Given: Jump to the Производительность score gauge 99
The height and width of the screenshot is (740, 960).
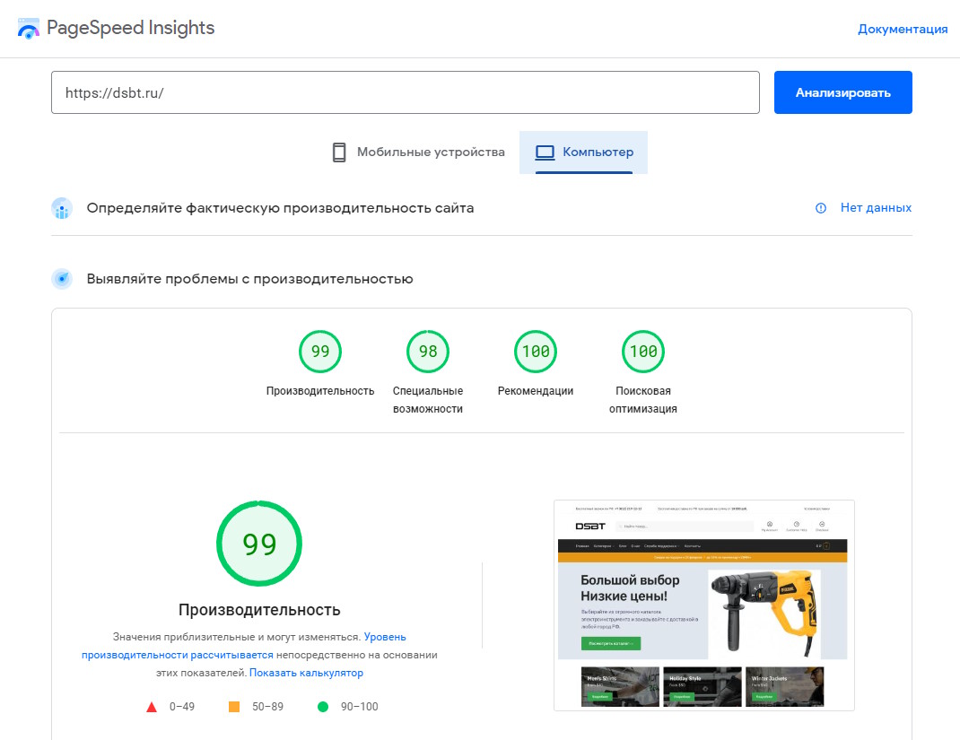Looking at the screenshot, I should (320, 352).
